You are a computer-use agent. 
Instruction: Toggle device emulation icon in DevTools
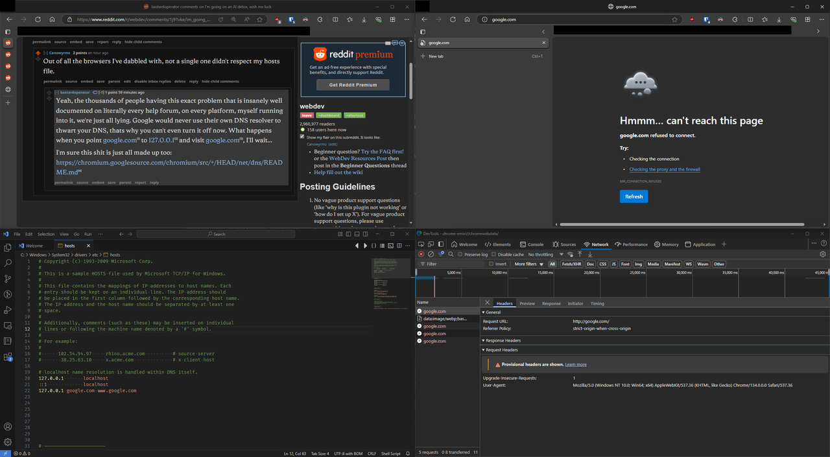click(x=432, y=244)
